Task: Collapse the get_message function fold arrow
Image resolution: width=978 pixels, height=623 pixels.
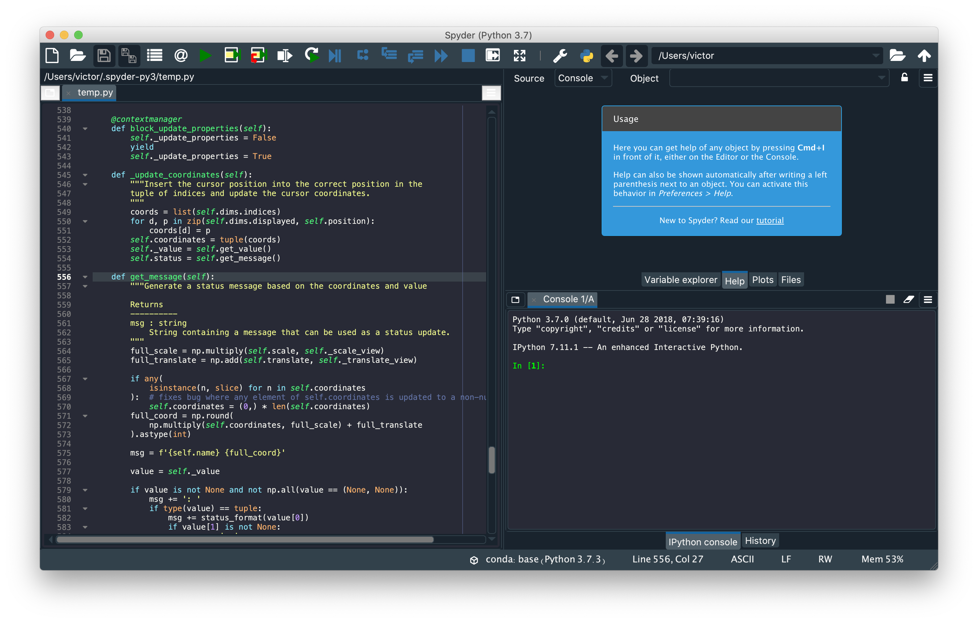Action: (x=85, y=277)
